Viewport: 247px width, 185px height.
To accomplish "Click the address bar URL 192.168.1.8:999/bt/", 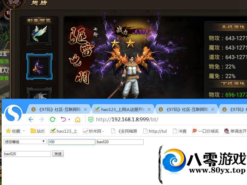I will coord(127,120).
